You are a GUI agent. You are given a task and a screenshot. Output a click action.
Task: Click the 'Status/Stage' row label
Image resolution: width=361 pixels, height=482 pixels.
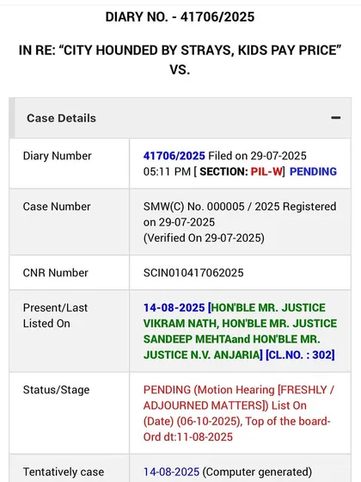click(x=56, y=390)
